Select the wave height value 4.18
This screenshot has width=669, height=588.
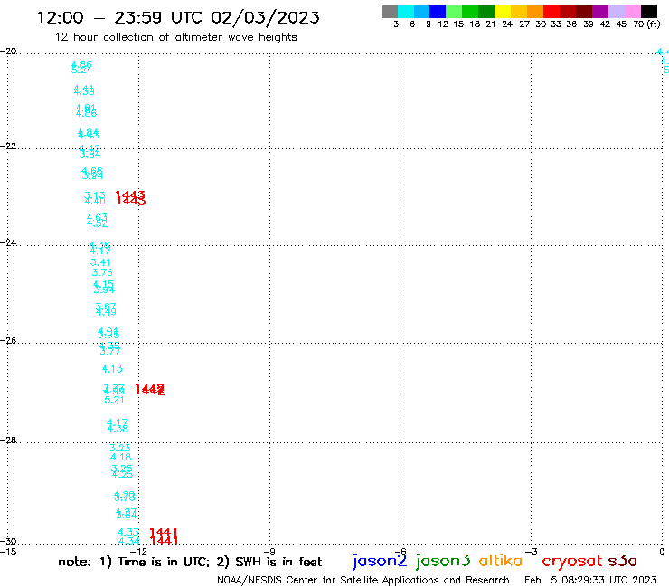pos(121,457)
